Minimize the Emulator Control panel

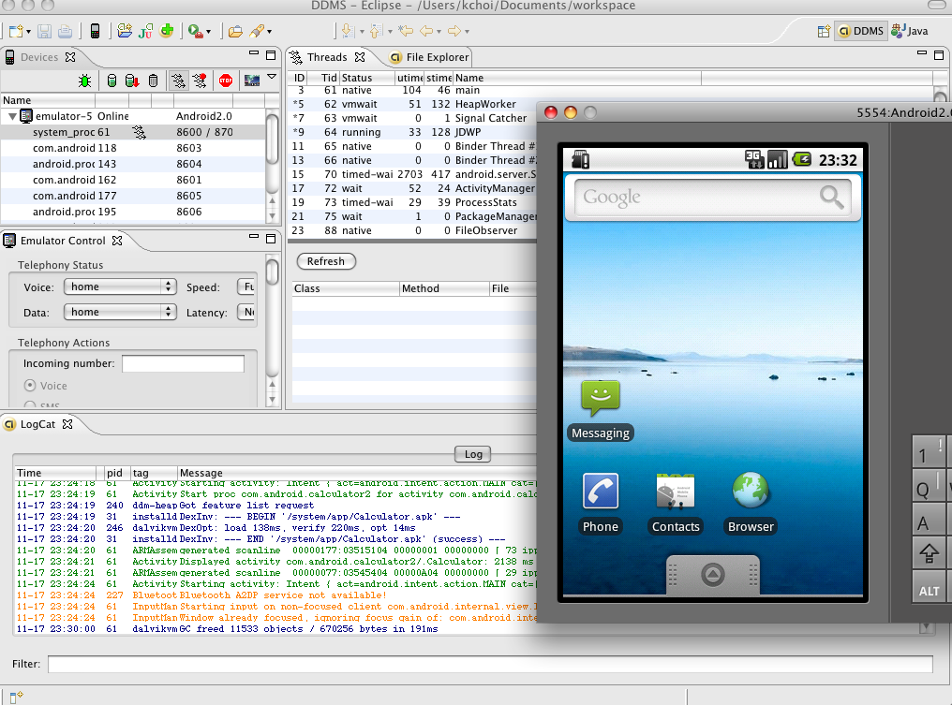coord(254,237)
